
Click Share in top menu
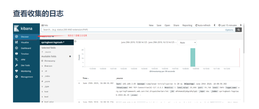point(176,25)
